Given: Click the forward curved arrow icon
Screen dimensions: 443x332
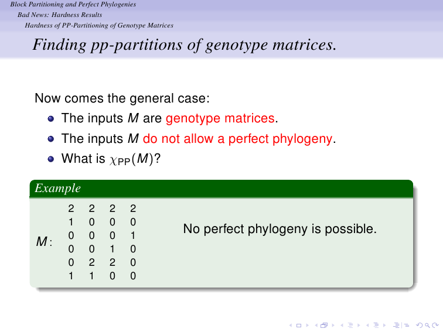Looking at the screenshot, I should click(435, 325).
